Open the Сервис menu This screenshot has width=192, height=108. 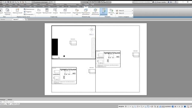pos(35,4)
